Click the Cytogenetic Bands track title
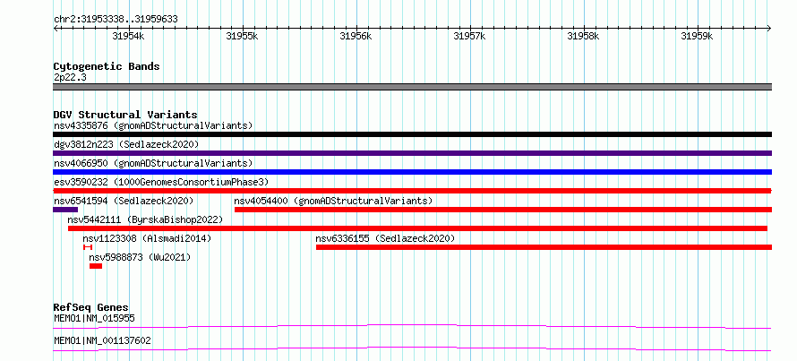 point(107,66)
